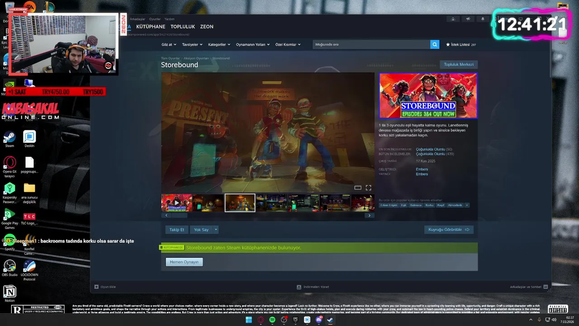Image resolution: width=579 pixels, height=326 pixels.
Task: Click thumbnail strip horizontal scrollbar handle
Action: click(x=180, y=216)
